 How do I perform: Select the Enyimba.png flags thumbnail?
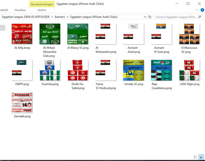[50, 70]
